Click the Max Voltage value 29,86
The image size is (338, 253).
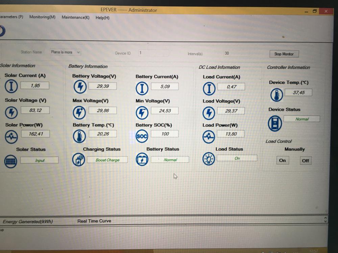click(x=103, y=110)
